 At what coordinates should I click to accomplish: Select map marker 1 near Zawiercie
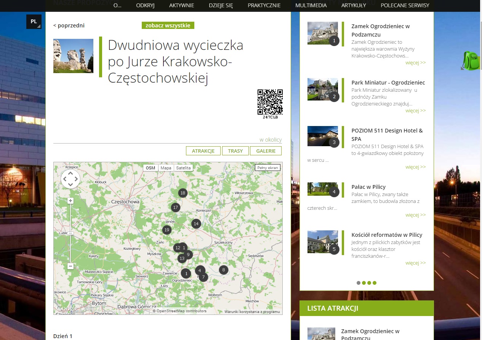pyautogui.click(x=186, y=273)
